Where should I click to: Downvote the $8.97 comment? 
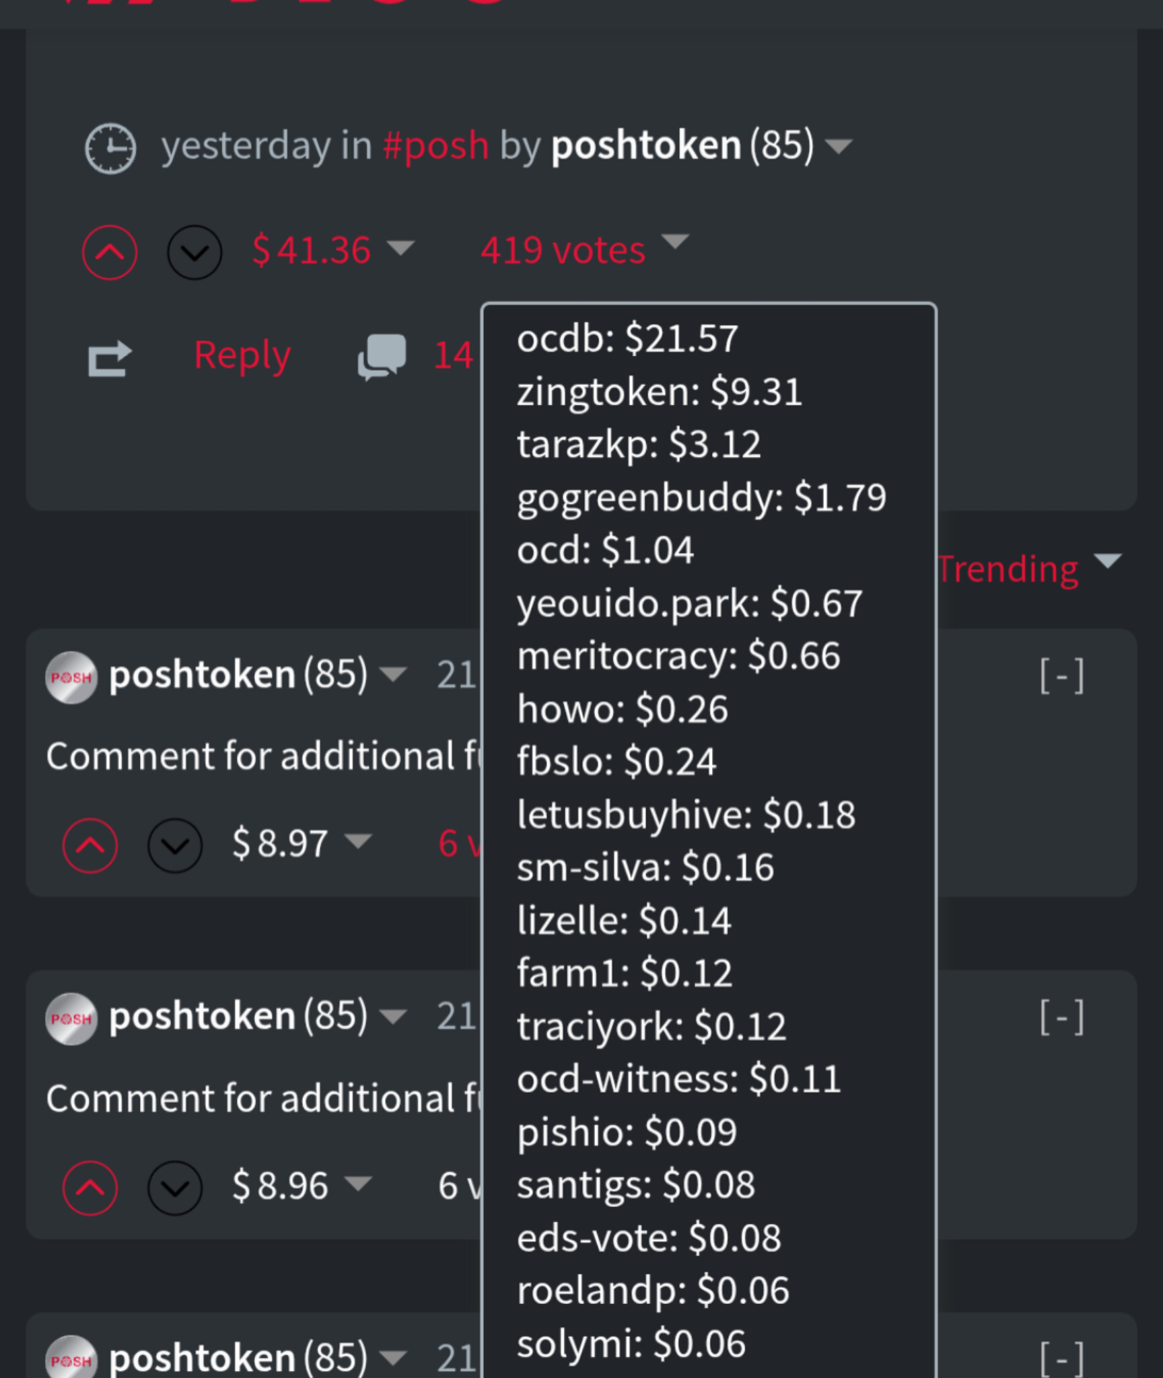[175, 845]
